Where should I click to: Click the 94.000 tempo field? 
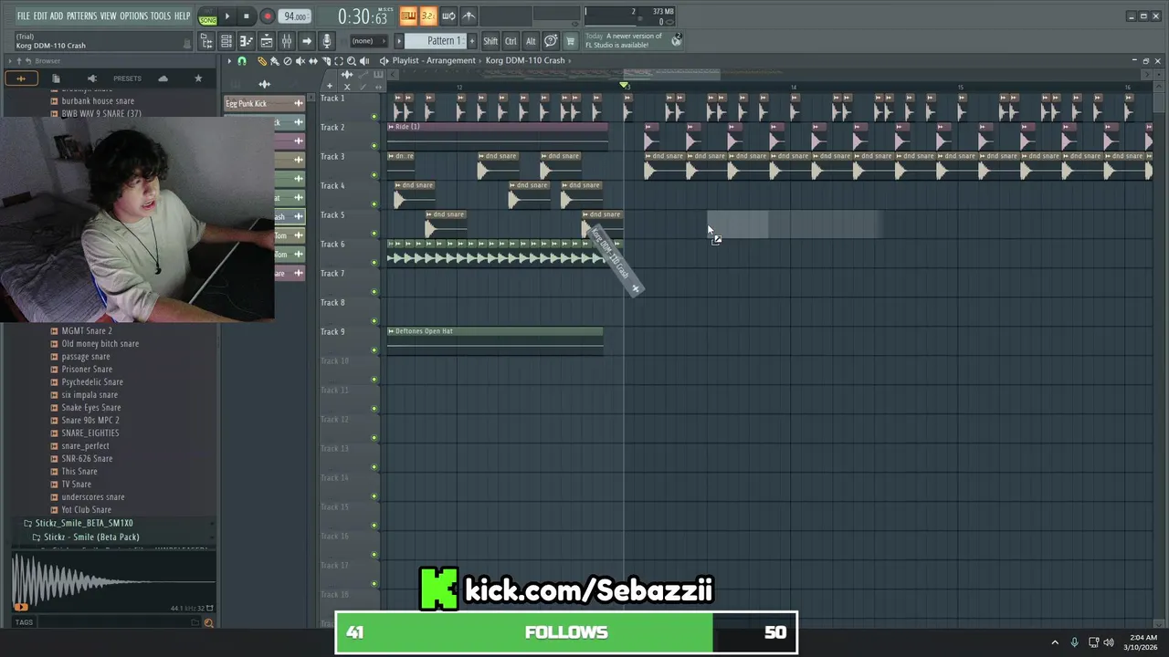pos(295,16)
